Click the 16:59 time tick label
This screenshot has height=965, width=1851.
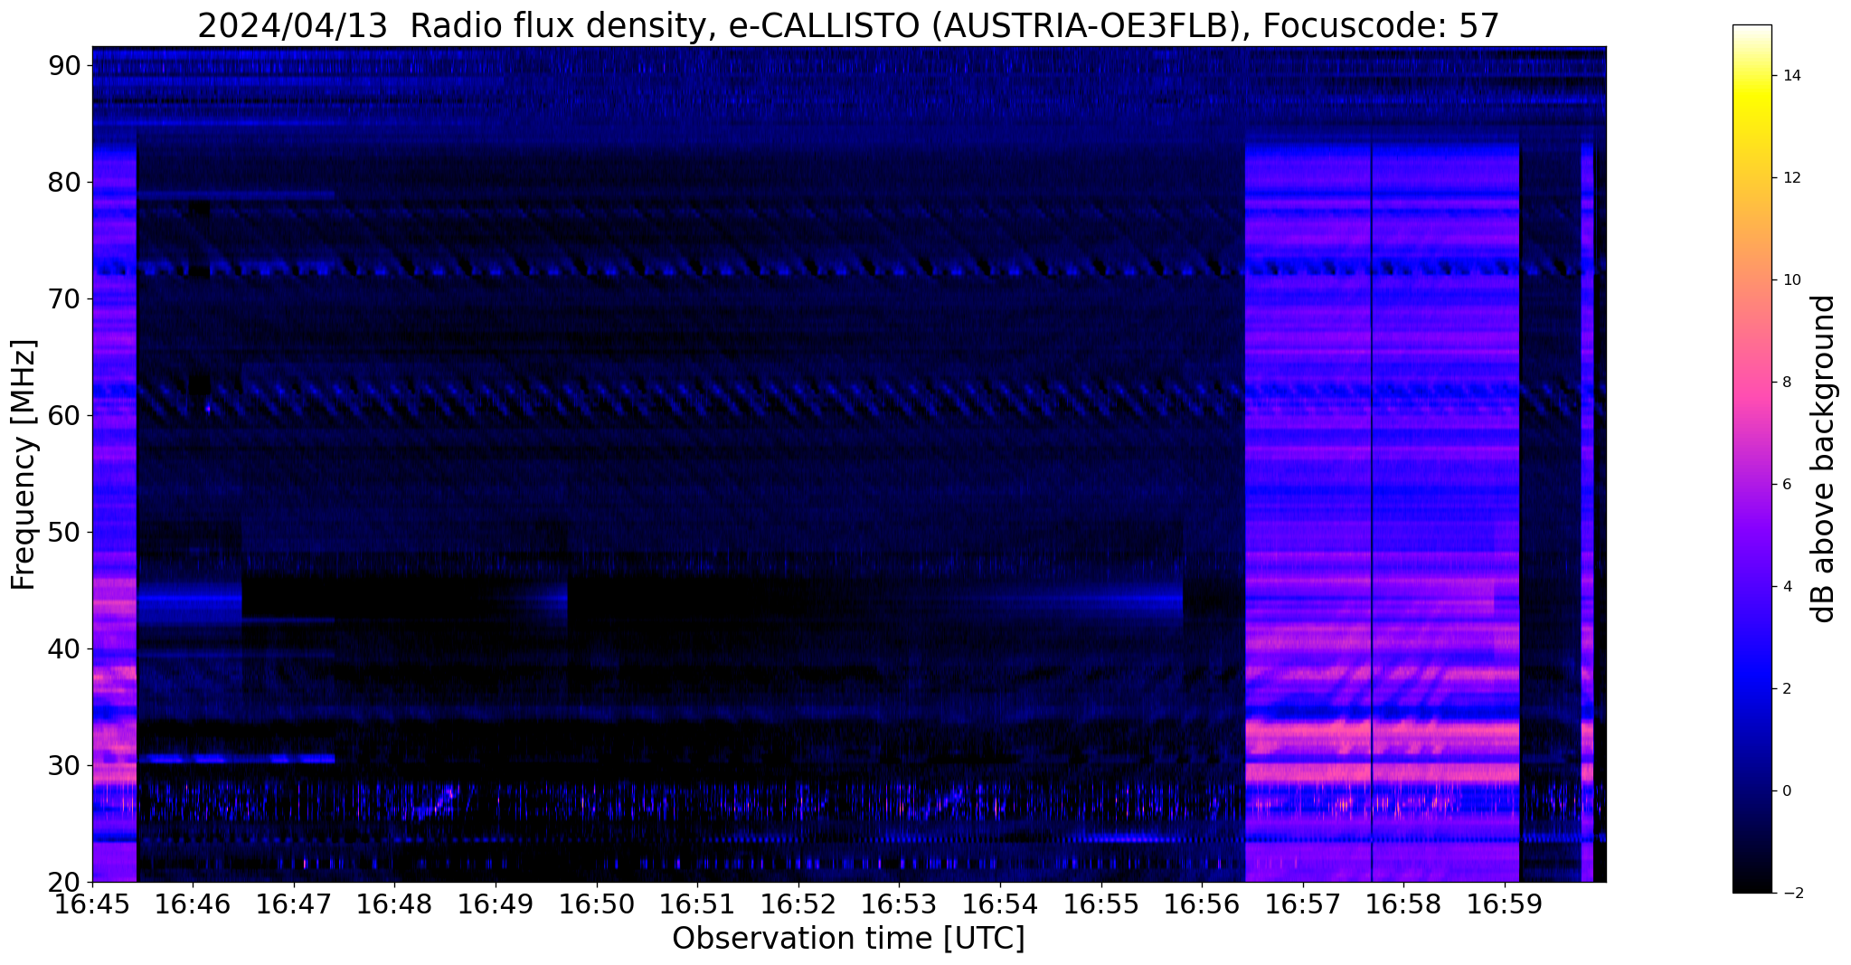(1505, 905)
